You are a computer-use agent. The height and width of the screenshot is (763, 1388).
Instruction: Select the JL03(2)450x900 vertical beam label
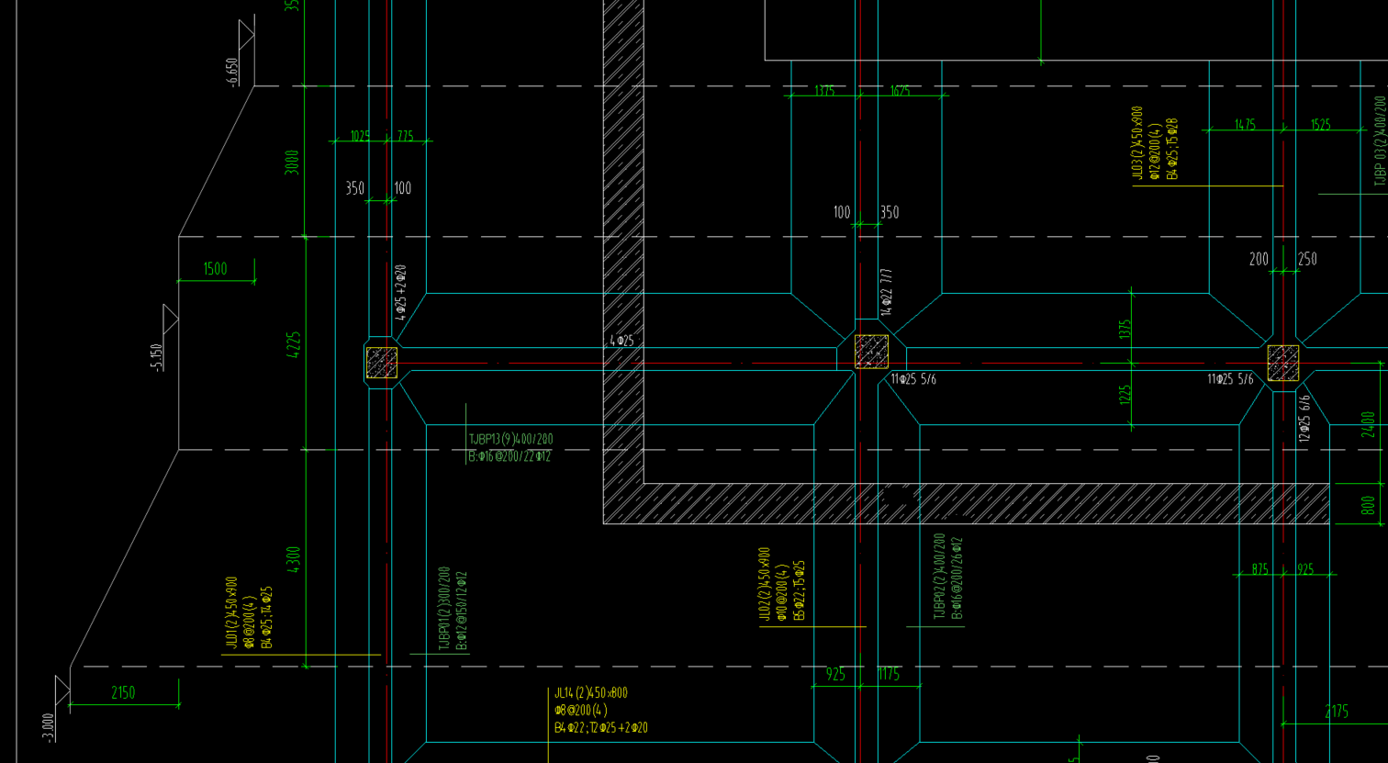click(x=1137, y=143)
